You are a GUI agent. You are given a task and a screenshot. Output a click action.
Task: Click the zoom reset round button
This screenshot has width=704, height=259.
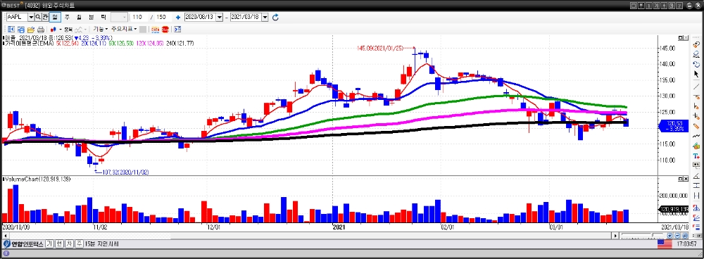click(x=685, y=236)
